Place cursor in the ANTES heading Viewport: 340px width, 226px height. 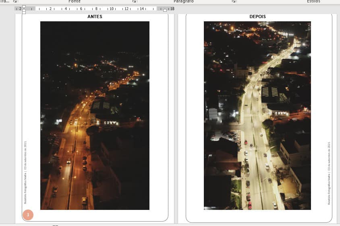coord(95,17)
